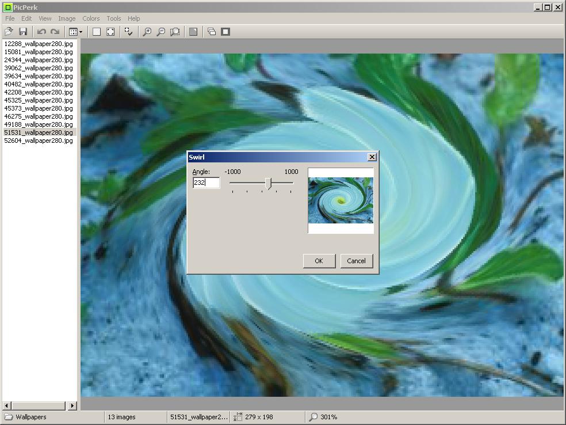Click the Zoom to selection icon
The height and width of the screenshot is (425, 566).
pos(175,32)
